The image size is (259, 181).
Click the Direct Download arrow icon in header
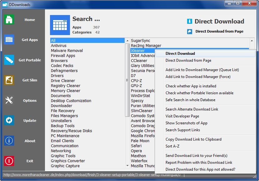189,21
